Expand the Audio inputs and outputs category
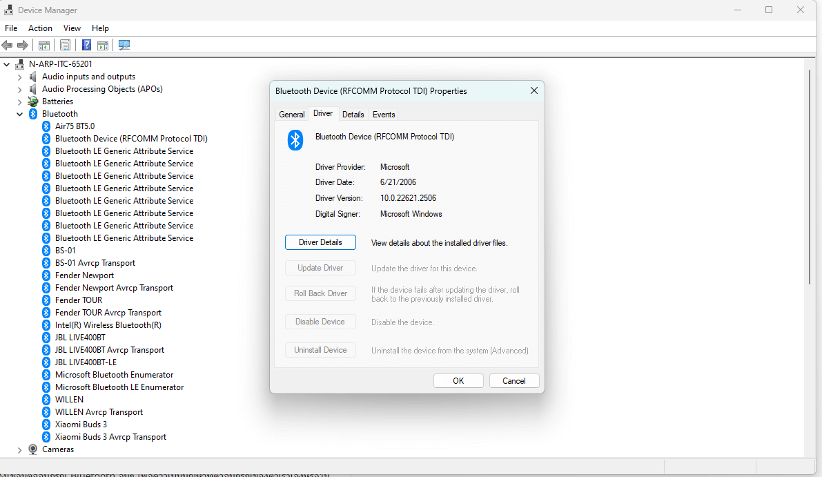 point(19,77)
